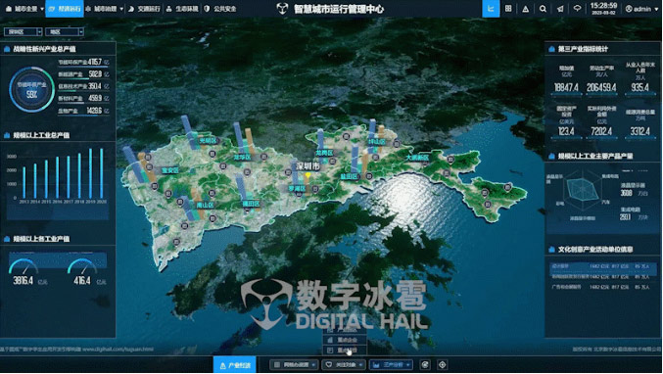Click the statistic value 7202.4
Image resolution: width=663 pixels, height=374 pixels.
pyautogui.click(x=601, y=131)
